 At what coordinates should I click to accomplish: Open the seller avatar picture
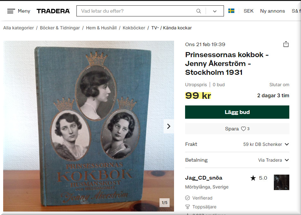[x=281, y=182]
